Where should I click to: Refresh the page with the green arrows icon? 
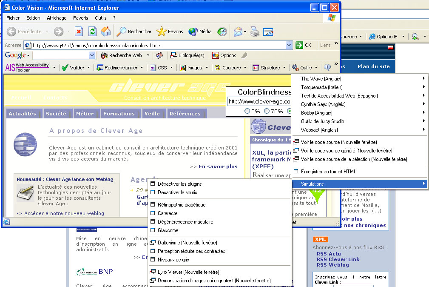[x=93, y=32]
